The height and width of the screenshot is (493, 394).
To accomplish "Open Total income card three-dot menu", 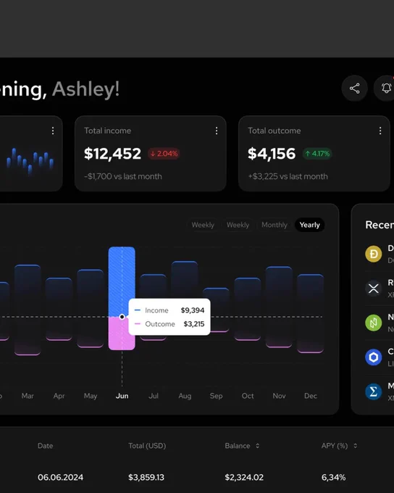I will pyautogui.click(x=217, y=130).
